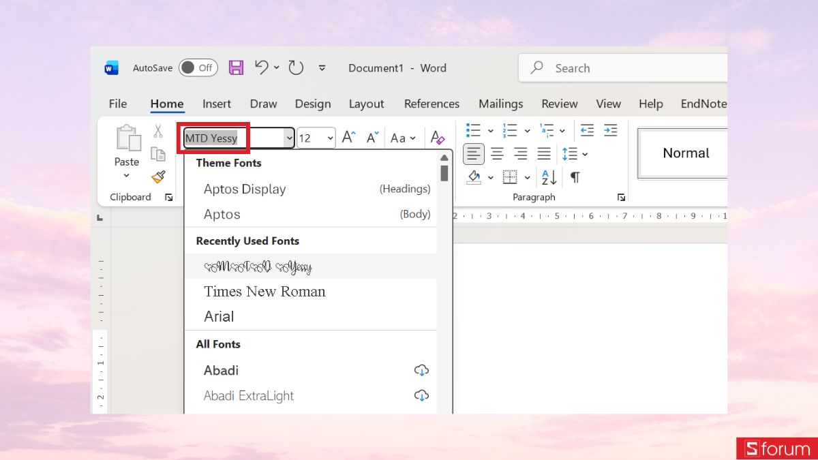Center align the paragraph text
This screenshot has height=460, width=818.
click(x=498, y=154)
